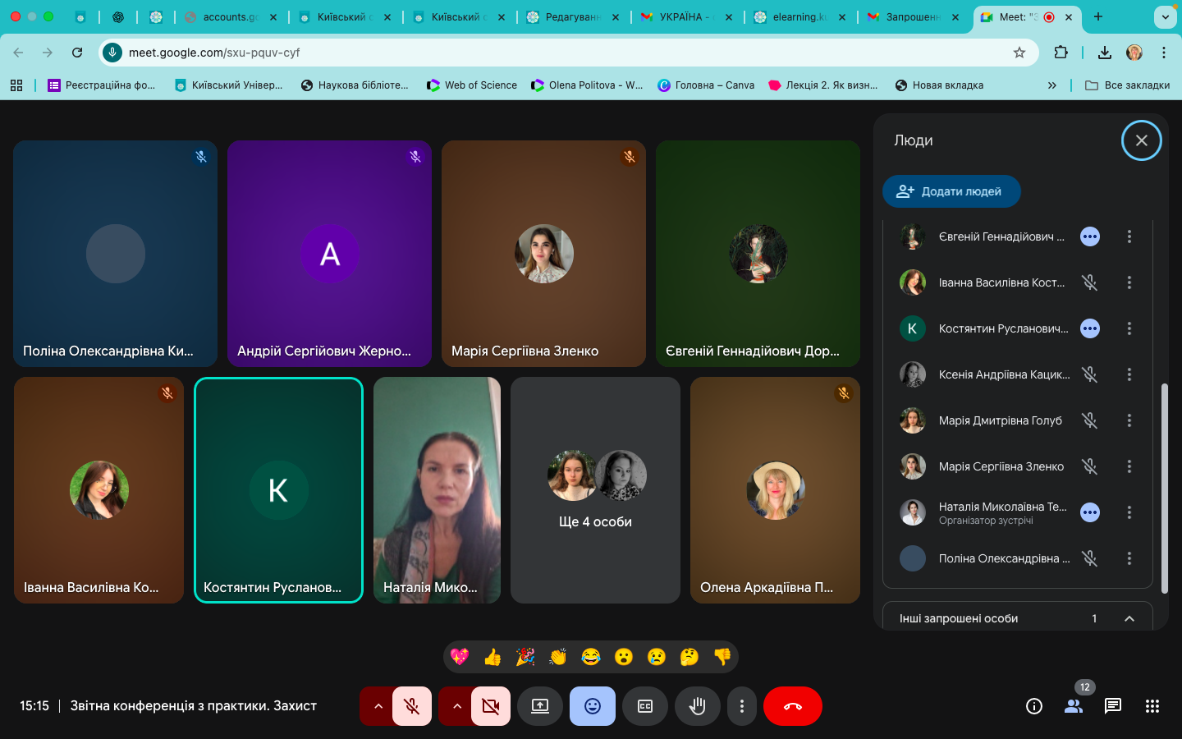
Task: Hang up with red leave call button
Action: click(793, 706)
